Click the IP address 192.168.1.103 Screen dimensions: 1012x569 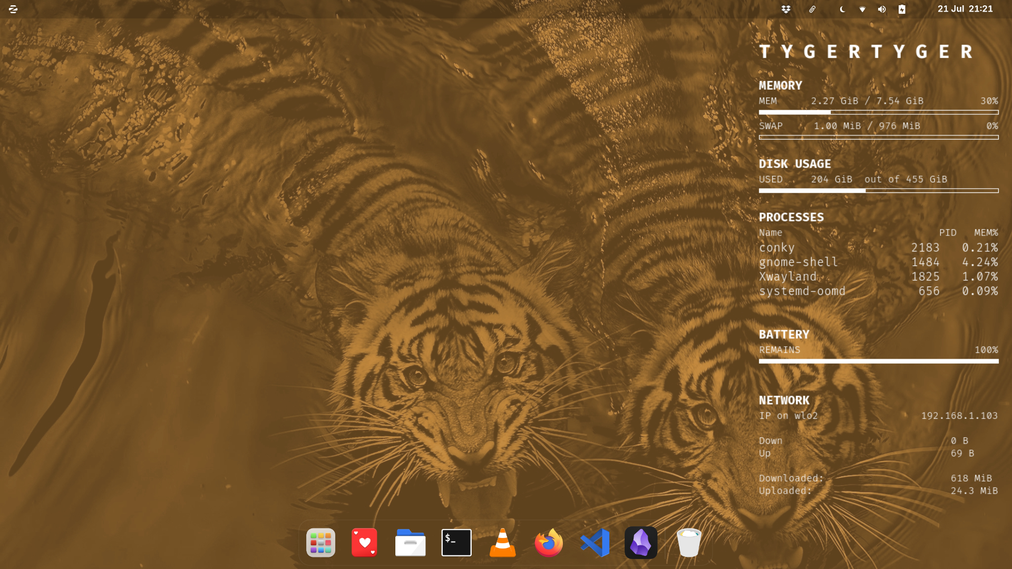pyautogui.click(x=959, y=416)
